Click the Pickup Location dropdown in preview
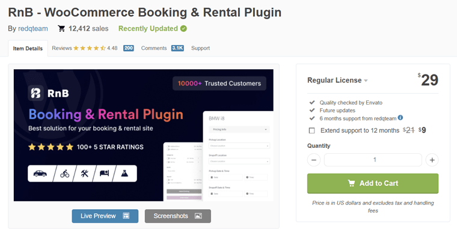457x229 pixels. pyautogui.click(x=239, y=145)
